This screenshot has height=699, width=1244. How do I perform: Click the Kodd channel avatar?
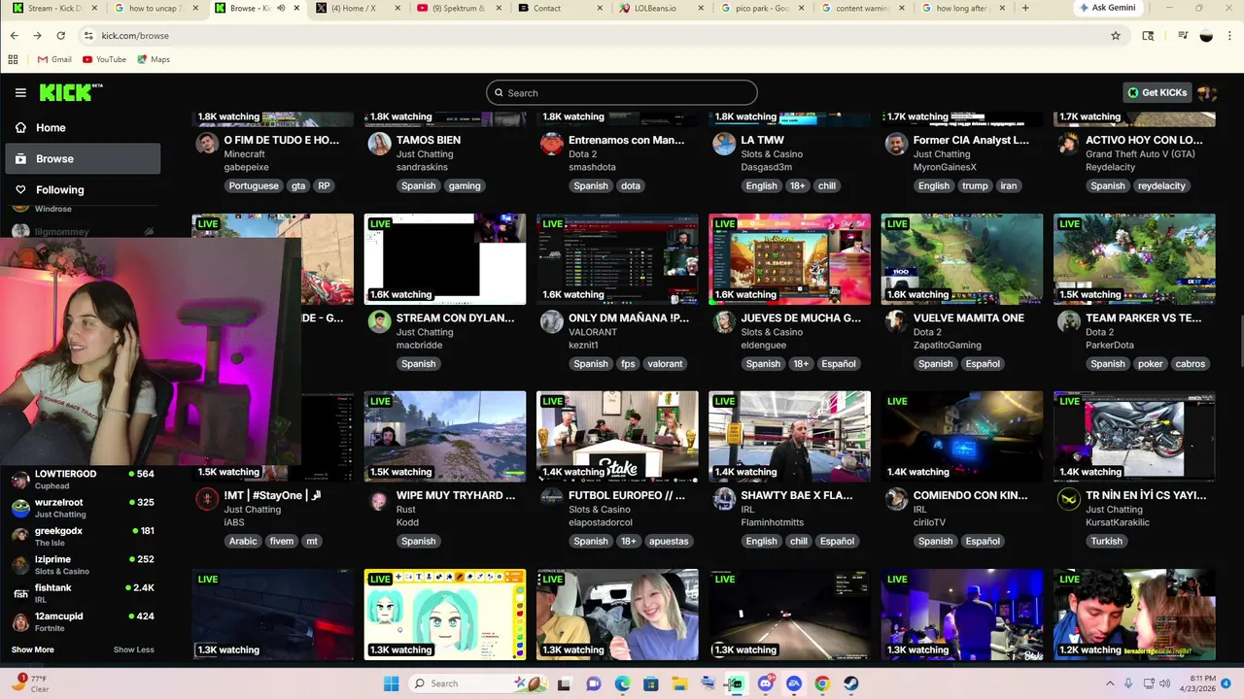pyautogui.click(x=379, y=499)
